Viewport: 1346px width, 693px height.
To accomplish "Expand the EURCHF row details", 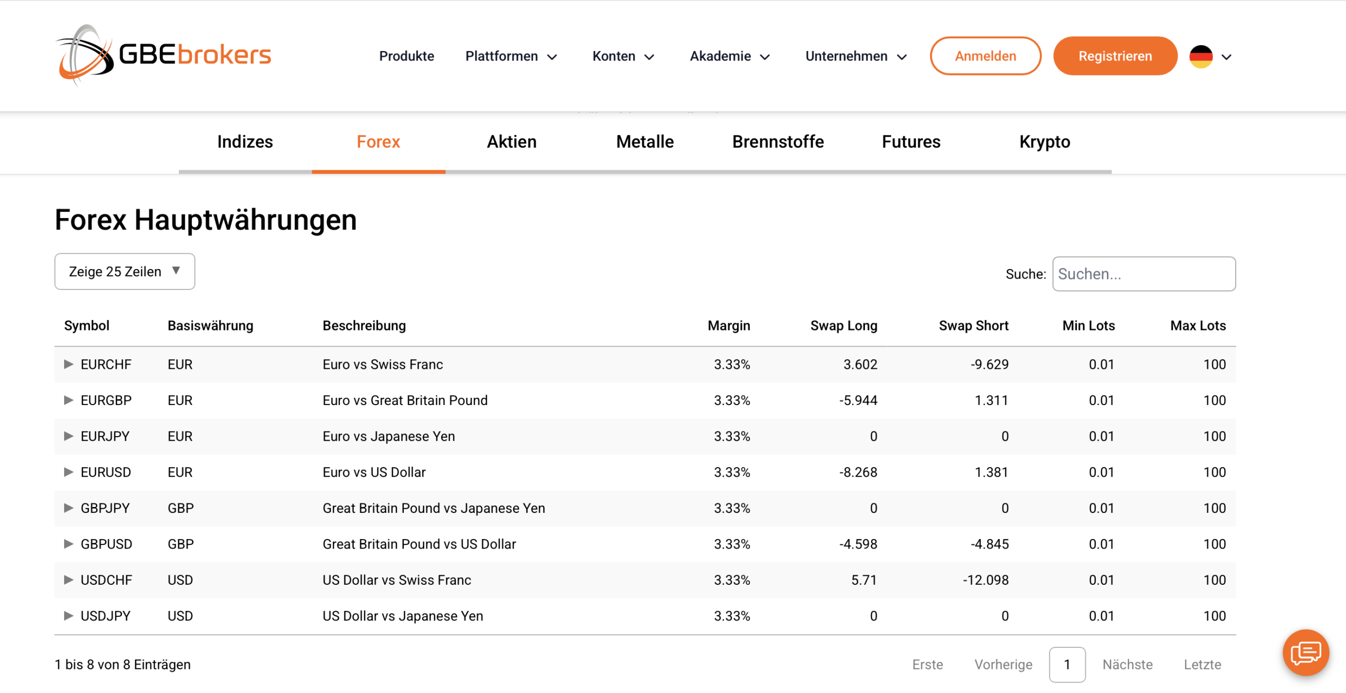I will 68,364.
